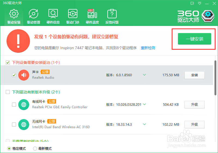Click 升级 button for Realtek PCIe GbE
The height and width of the screenshot is (153, 218).
[195, 105]
